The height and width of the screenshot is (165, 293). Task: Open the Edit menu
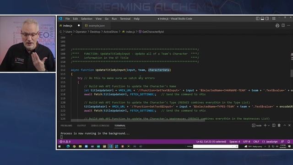(x=75, y=19)
